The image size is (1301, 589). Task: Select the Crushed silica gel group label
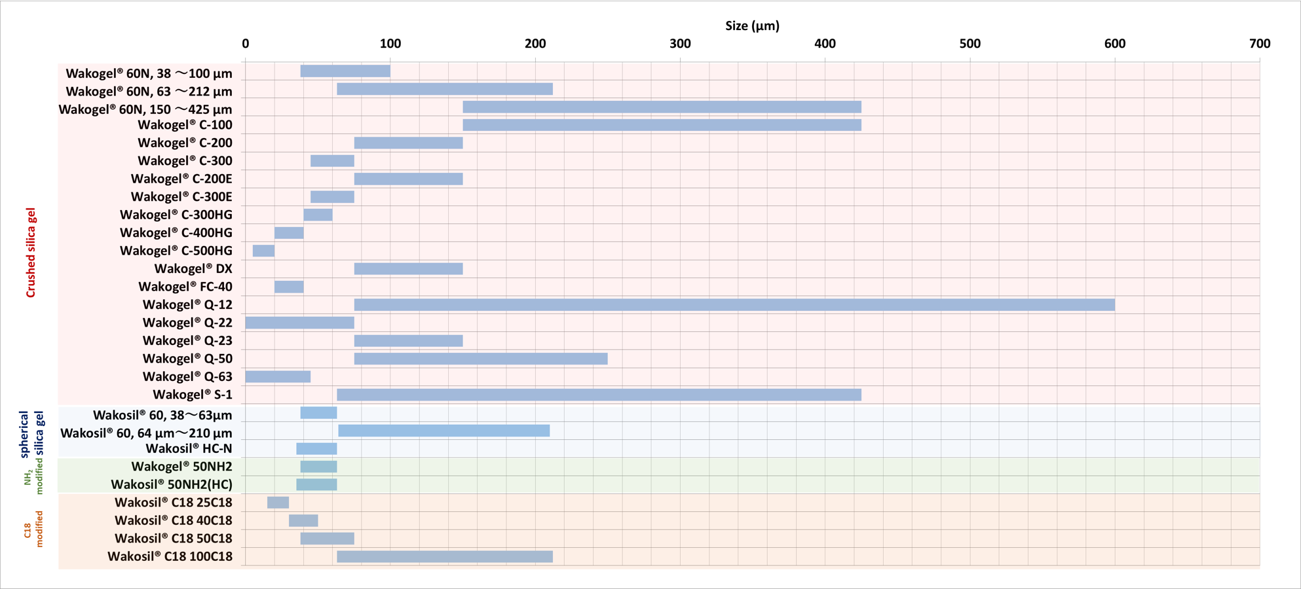tap(31, 253)
